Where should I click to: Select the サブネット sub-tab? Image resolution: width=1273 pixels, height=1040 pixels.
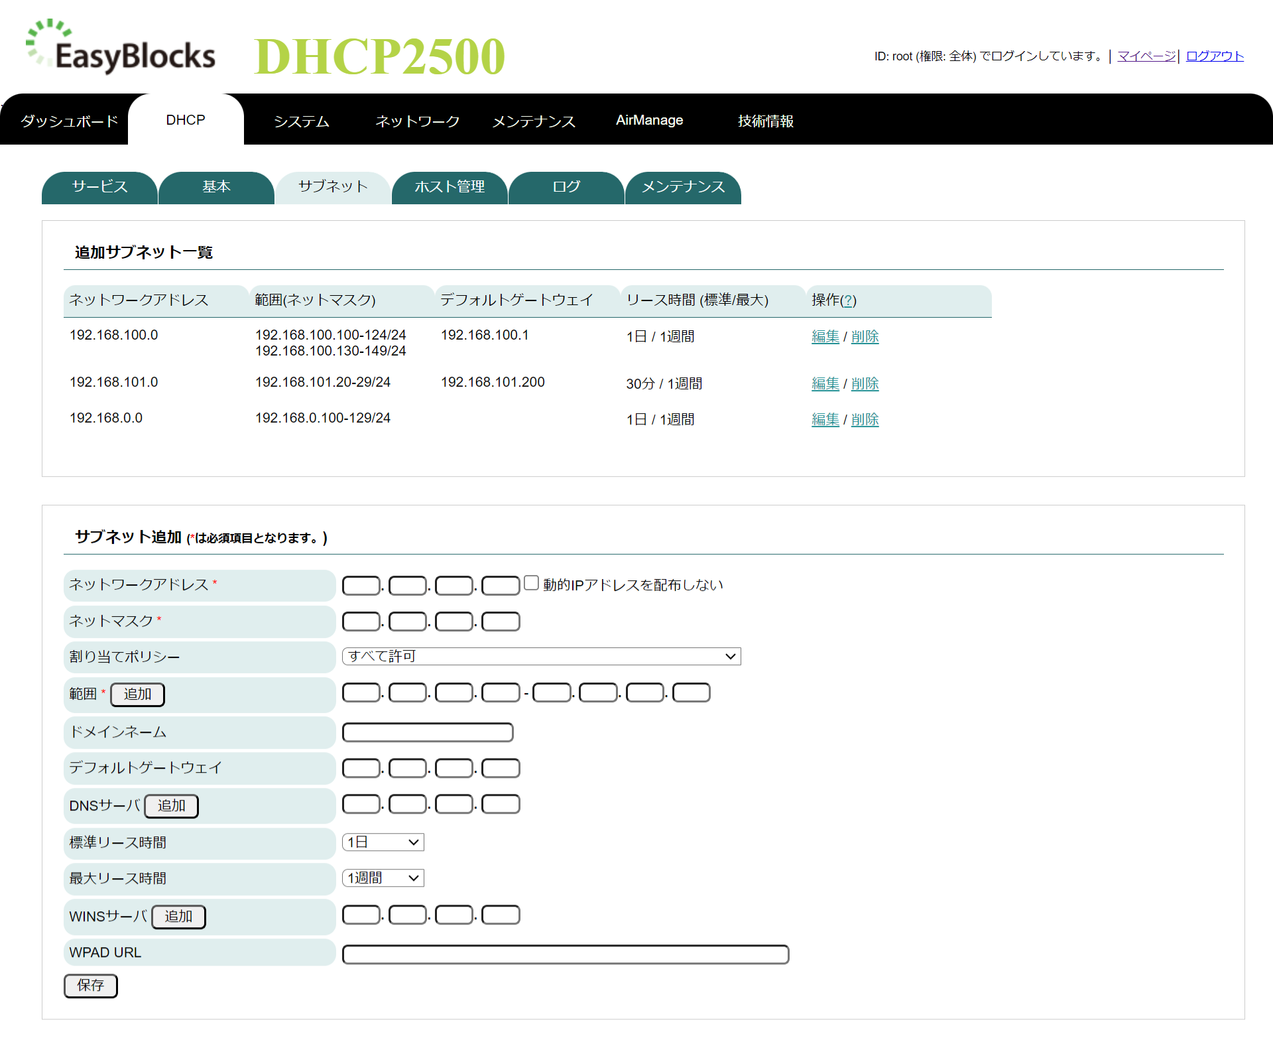(x=333, y=186)
